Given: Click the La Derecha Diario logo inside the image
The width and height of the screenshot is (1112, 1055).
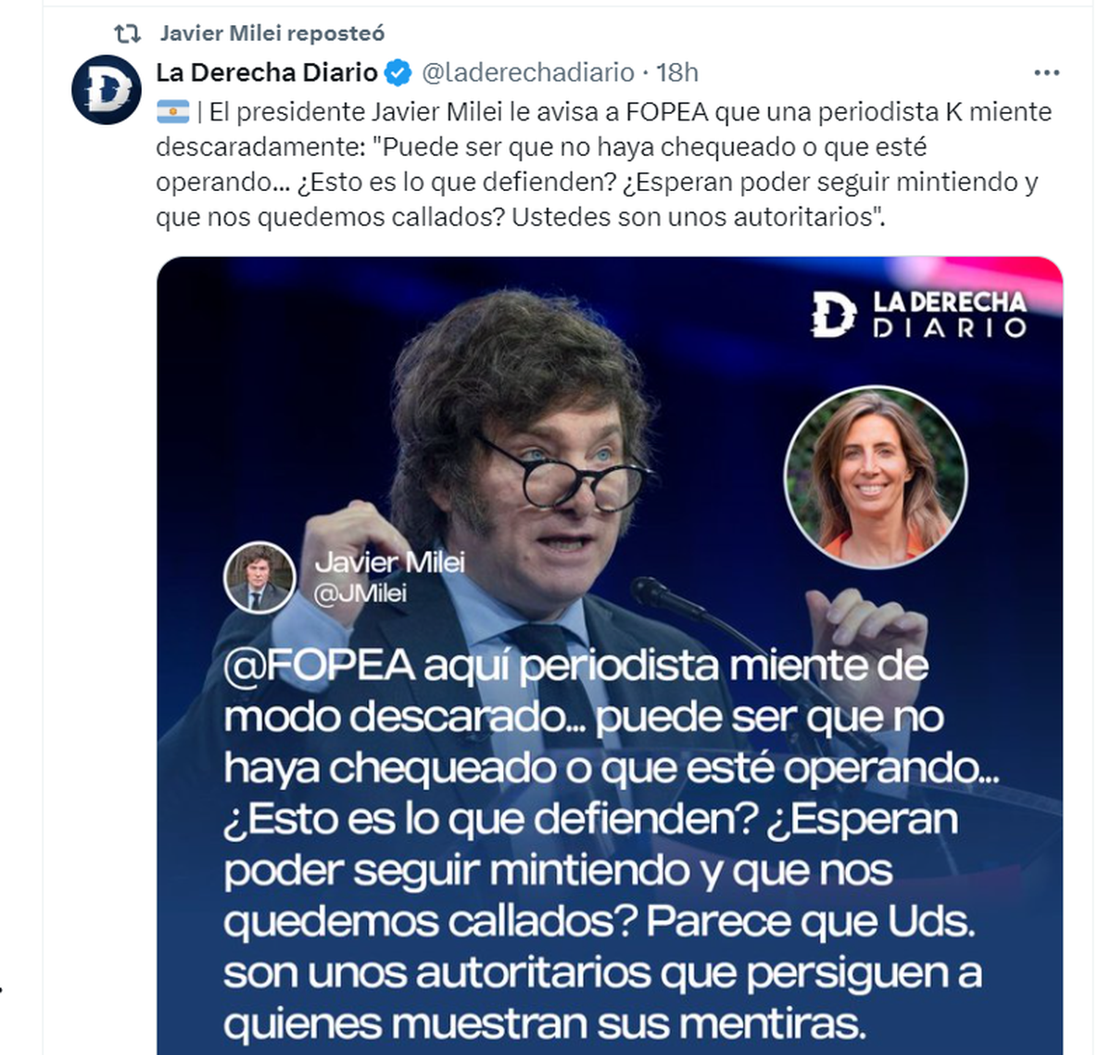Looking at the screenshot, I should [x=919, y=313].
